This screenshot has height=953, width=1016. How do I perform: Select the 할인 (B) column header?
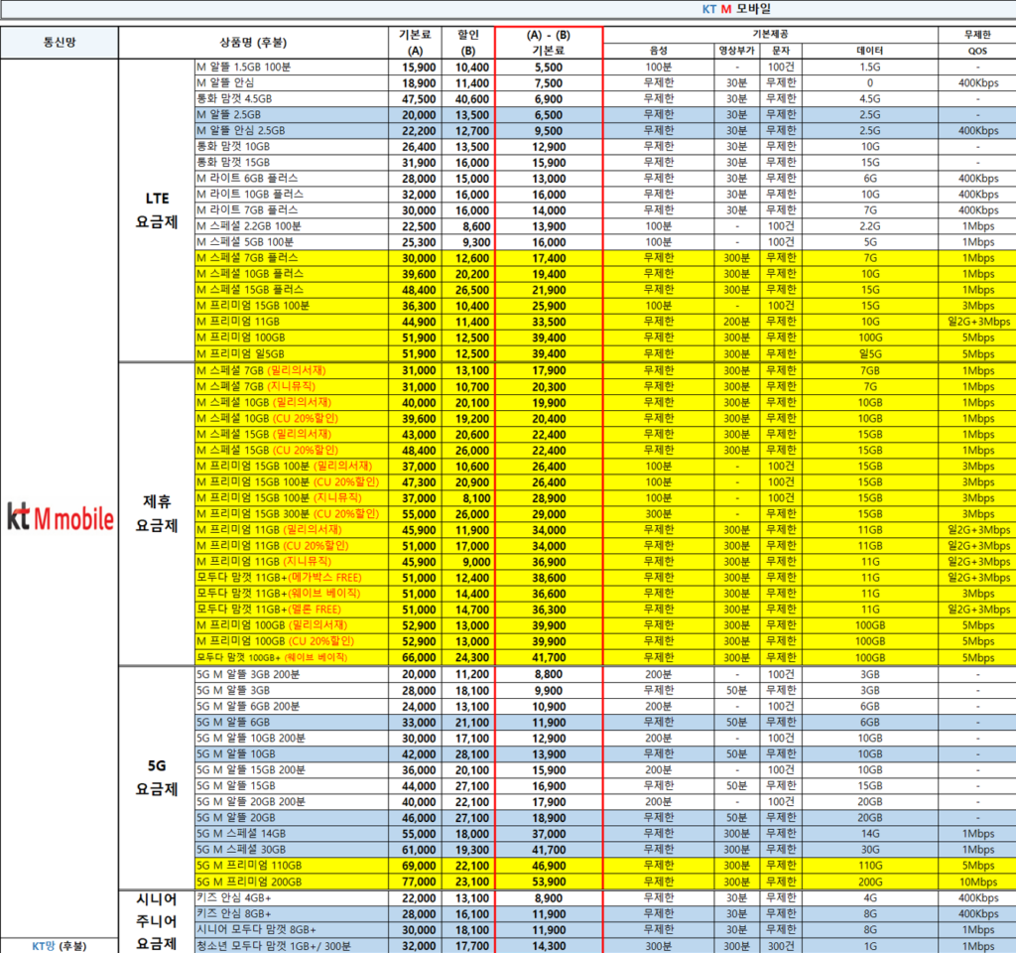tap(467, 43)
